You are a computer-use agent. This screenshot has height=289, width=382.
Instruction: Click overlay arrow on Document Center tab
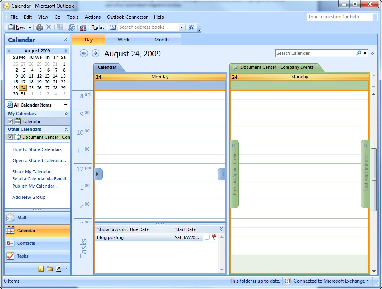point(235,68)
